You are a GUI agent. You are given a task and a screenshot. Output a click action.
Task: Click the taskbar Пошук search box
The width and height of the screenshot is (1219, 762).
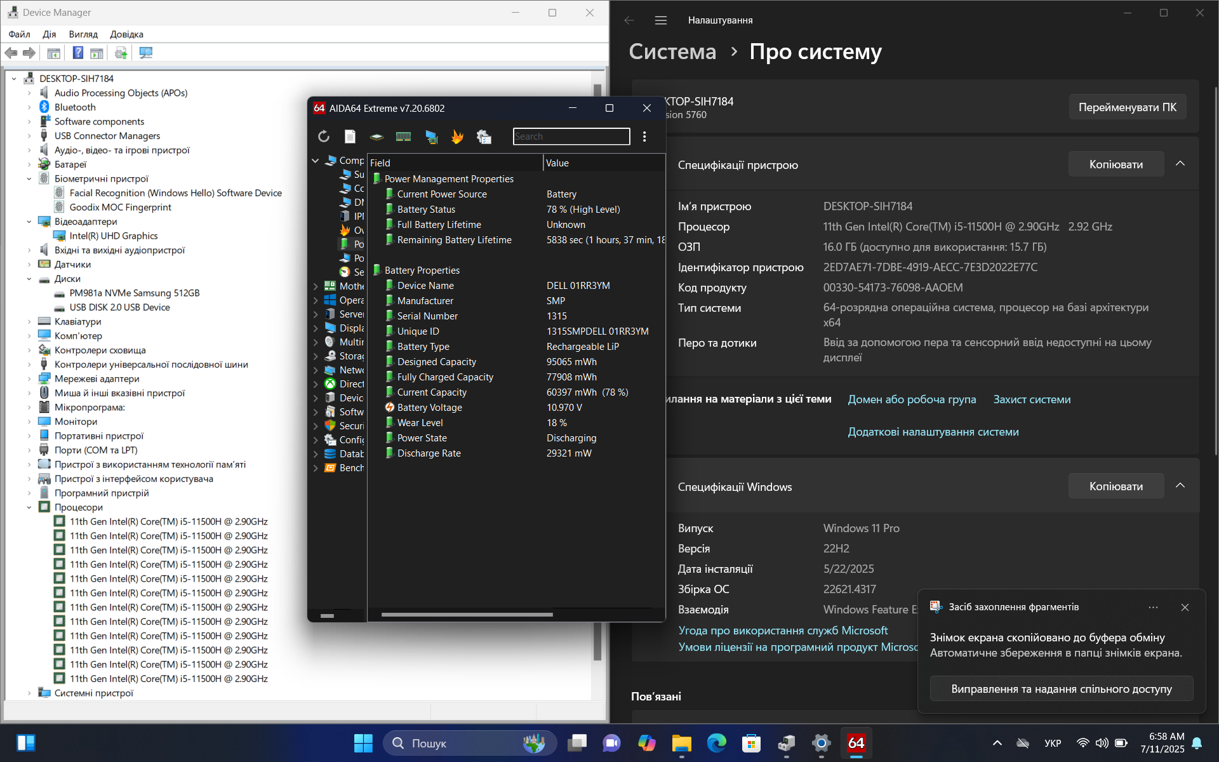[x=470, y=743]
